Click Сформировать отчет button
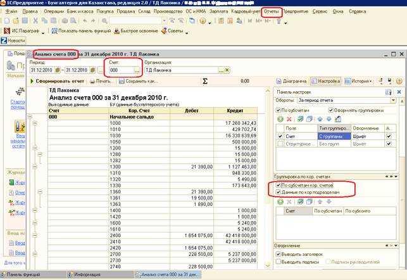Viewport: 407px width, 280px height. (56, 81)
